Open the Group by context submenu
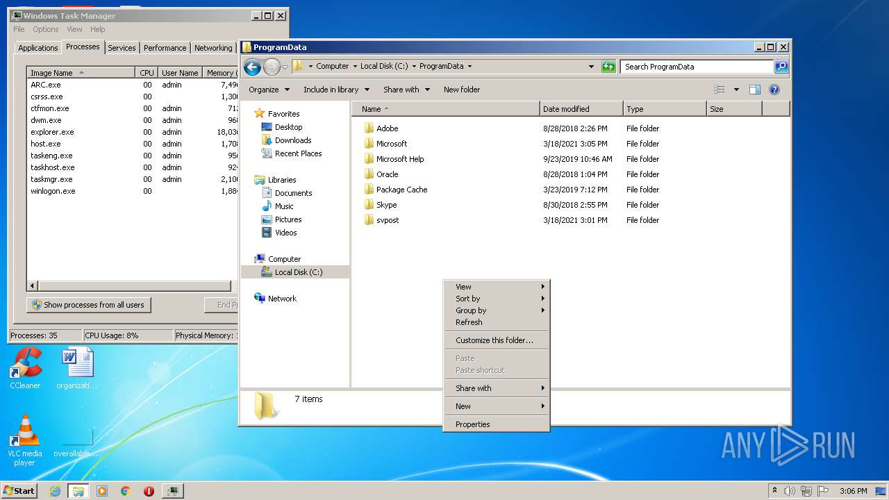The width and height of the screenshot is (889, 500). (x=497, y=310)
